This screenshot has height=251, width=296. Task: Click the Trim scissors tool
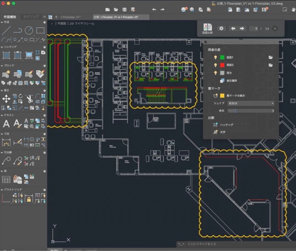[x=29, y=99]
